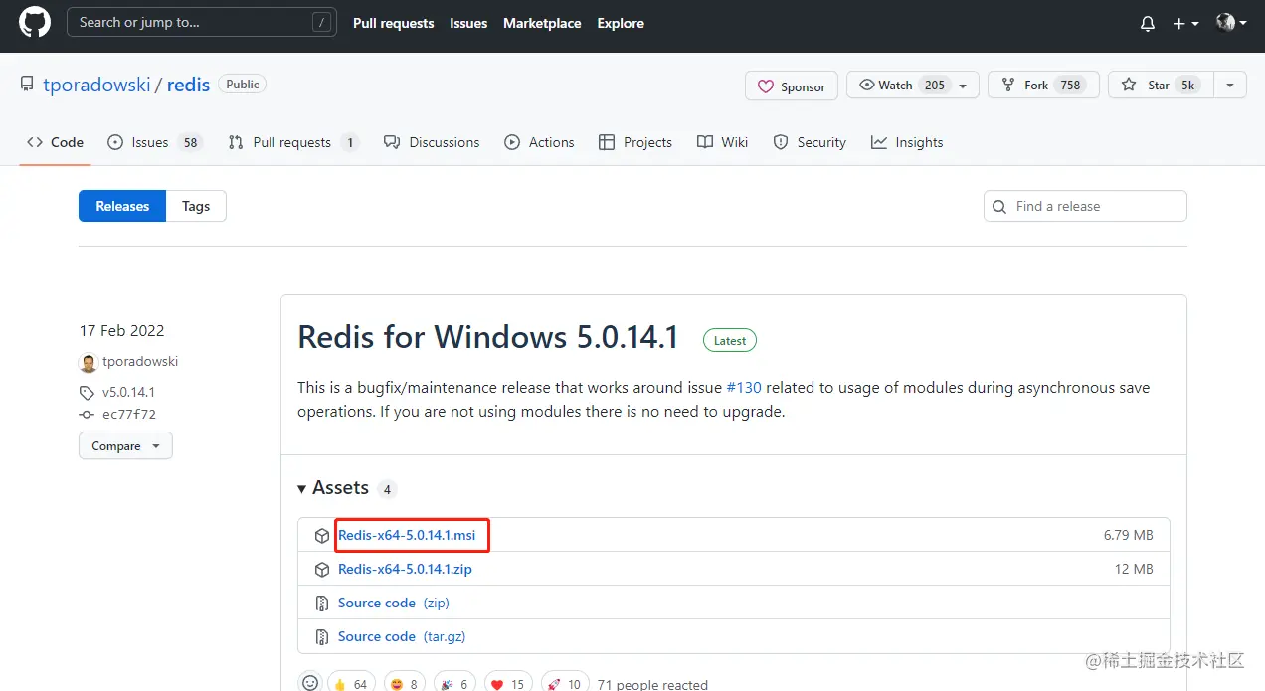
Task: Click the 6.79 MB file size text
Action: [x=1128, y=535]
